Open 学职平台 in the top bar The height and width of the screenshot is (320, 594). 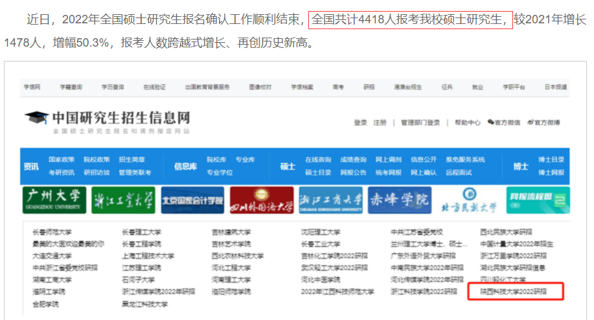(514, 87)
